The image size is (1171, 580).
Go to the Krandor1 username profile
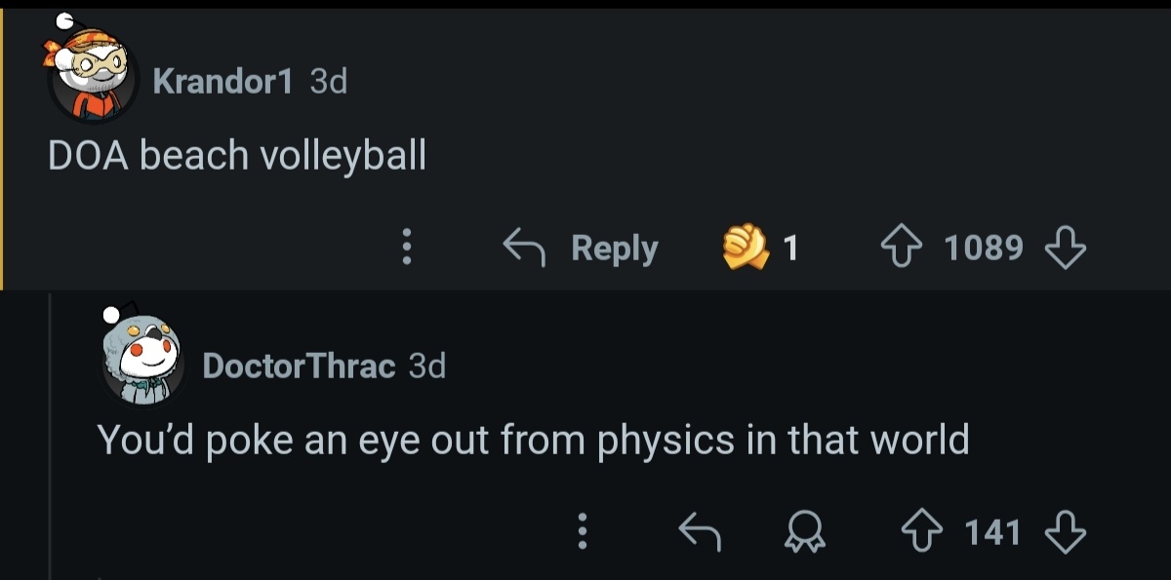(222, 82)
